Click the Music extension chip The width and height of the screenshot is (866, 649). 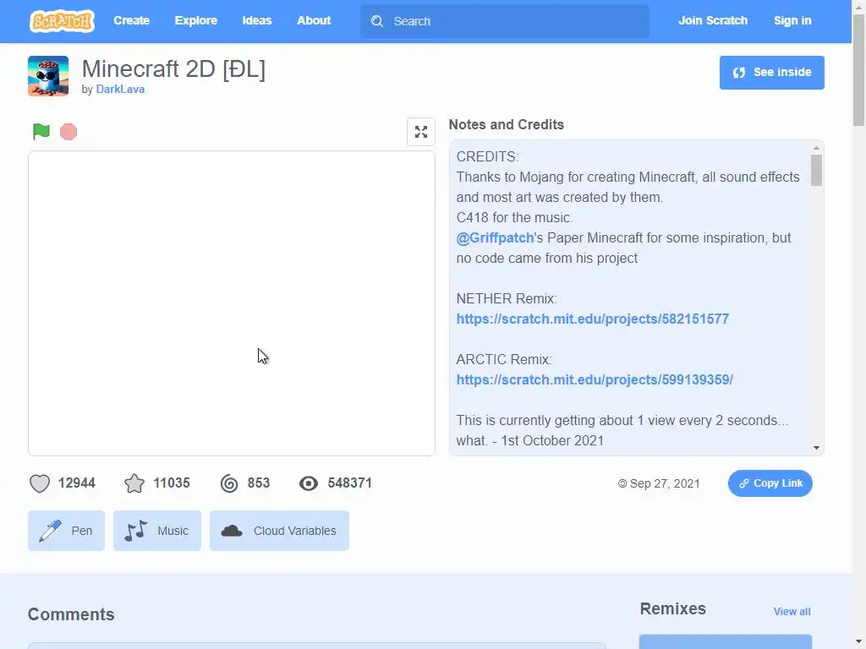[156, 531]
